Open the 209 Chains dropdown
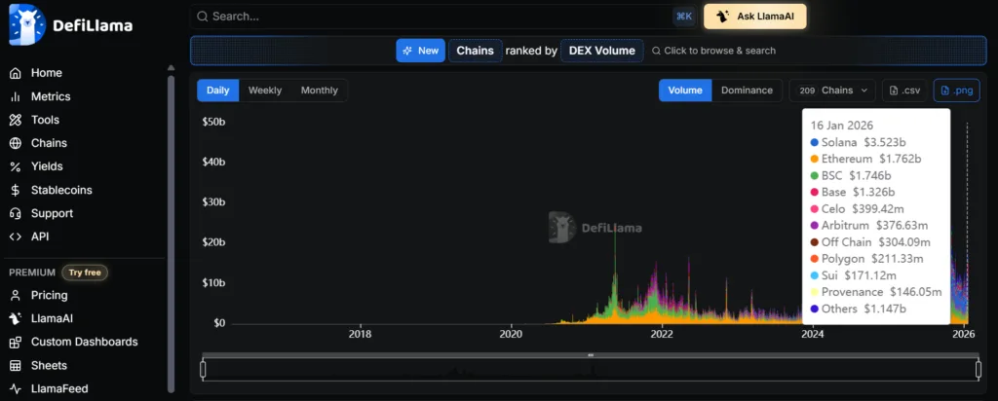The width and height of the screenshot is (998, 401). click(x=832, y=91)
